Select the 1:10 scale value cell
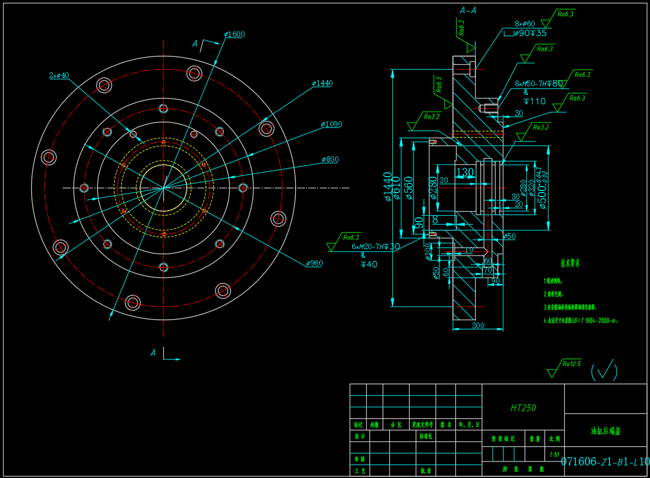 coord(554,454)
